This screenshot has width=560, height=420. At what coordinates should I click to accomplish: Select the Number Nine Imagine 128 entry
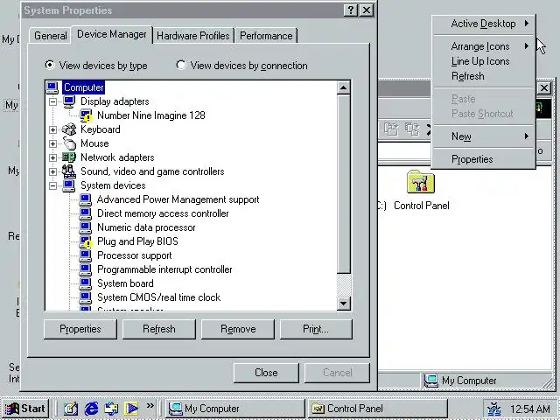(151, 115)
